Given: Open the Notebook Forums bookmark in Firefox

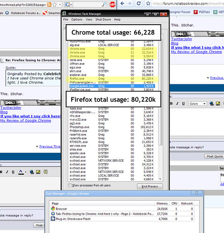Looking at the screenshot, I should coord(23,13).
